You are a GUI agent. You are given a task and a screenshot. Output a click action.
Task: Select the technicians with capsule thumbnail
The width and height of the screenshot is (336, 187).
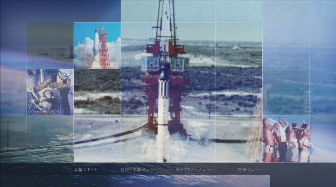click(50, 92)
